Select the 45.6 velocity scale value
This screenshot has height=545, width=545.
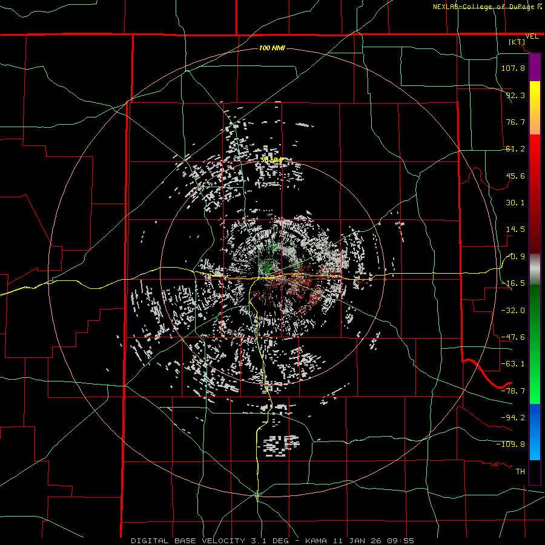click(x=515, y=176)
